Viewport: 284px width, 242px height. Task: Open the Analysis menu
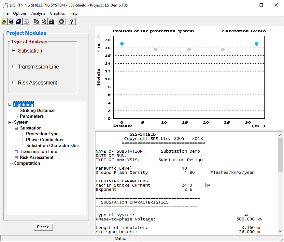38,13
